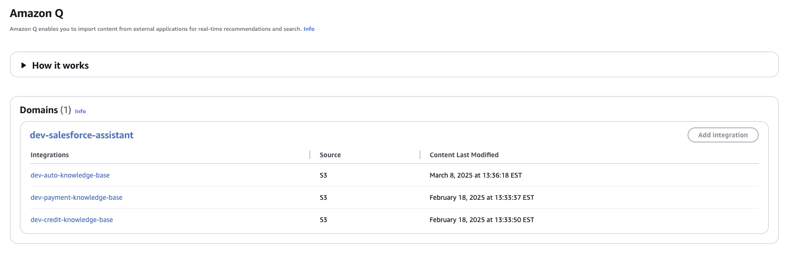Click the divider between Integrations and Source columns
Viewport: 791px width, 259px height.
point(310,155)
